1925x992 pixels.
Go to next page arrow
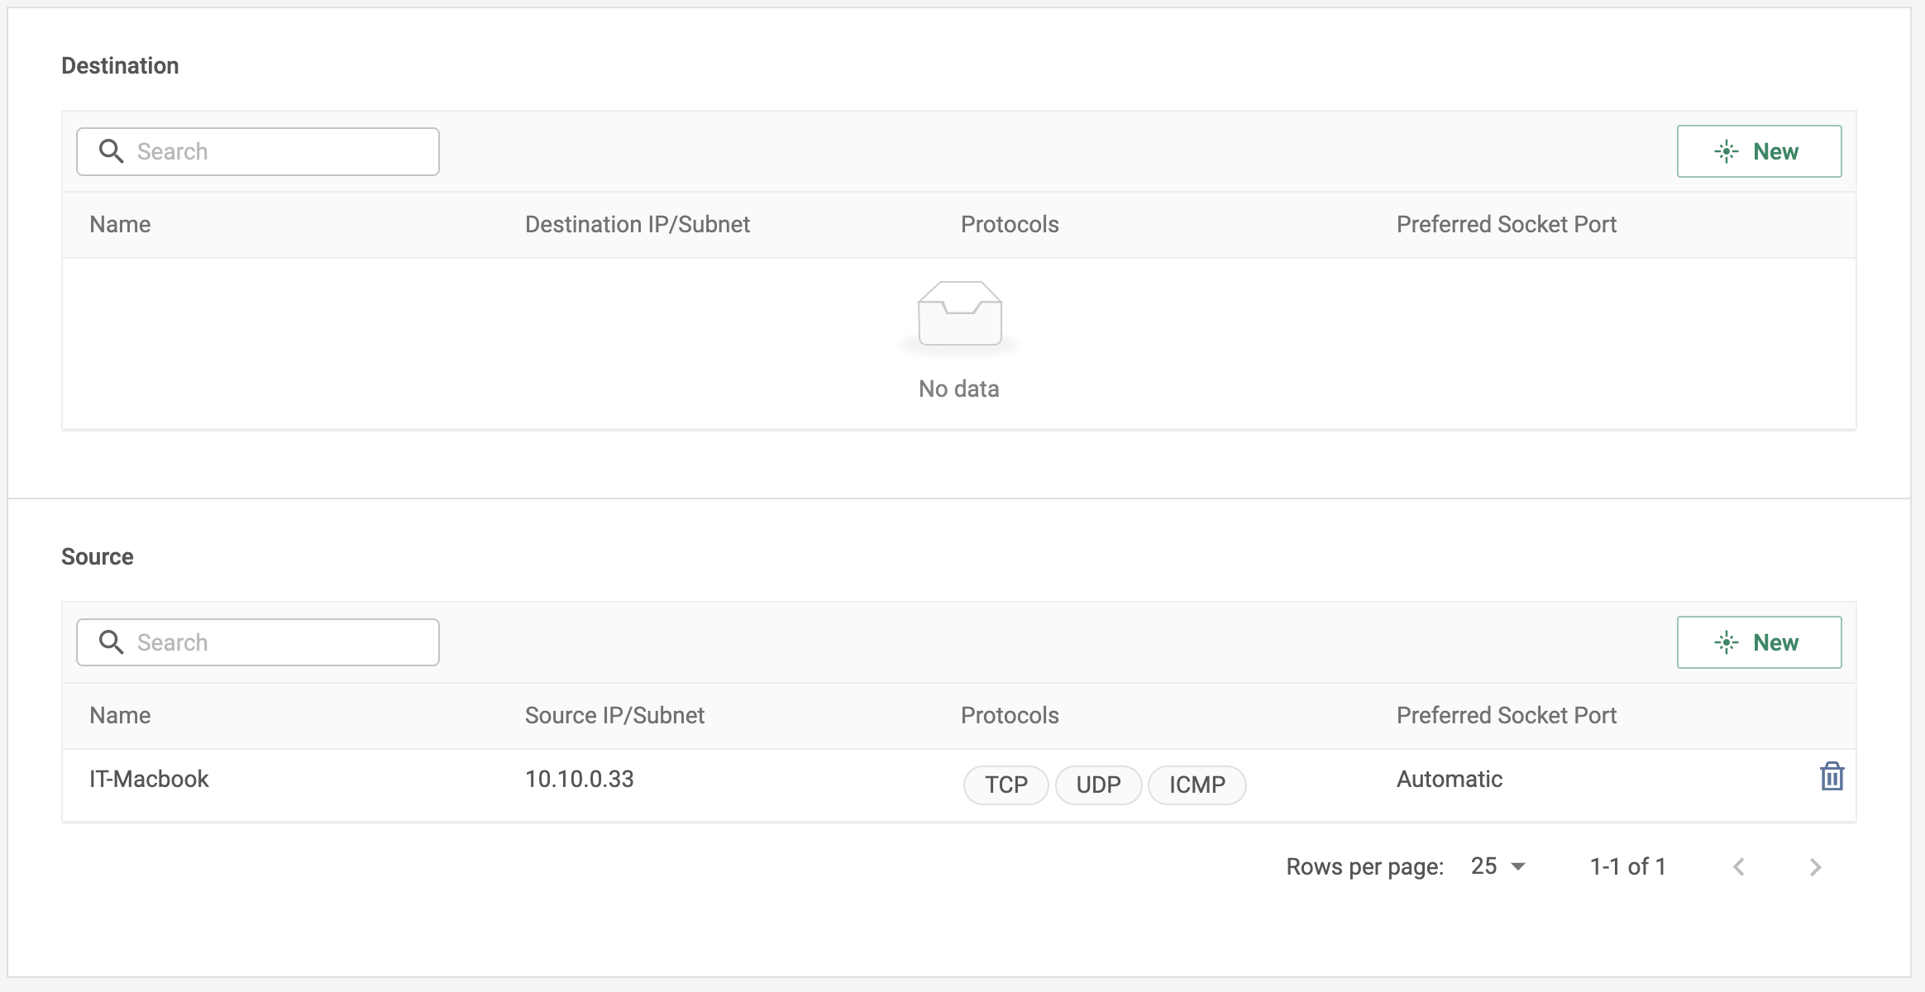pyautogui.click(x=1815, y=867)
